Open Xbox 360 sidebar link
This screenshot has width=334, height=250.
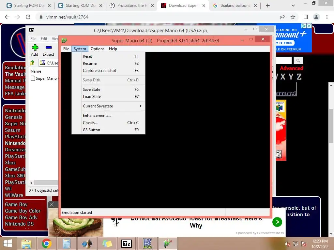click(x=15, y=176)
